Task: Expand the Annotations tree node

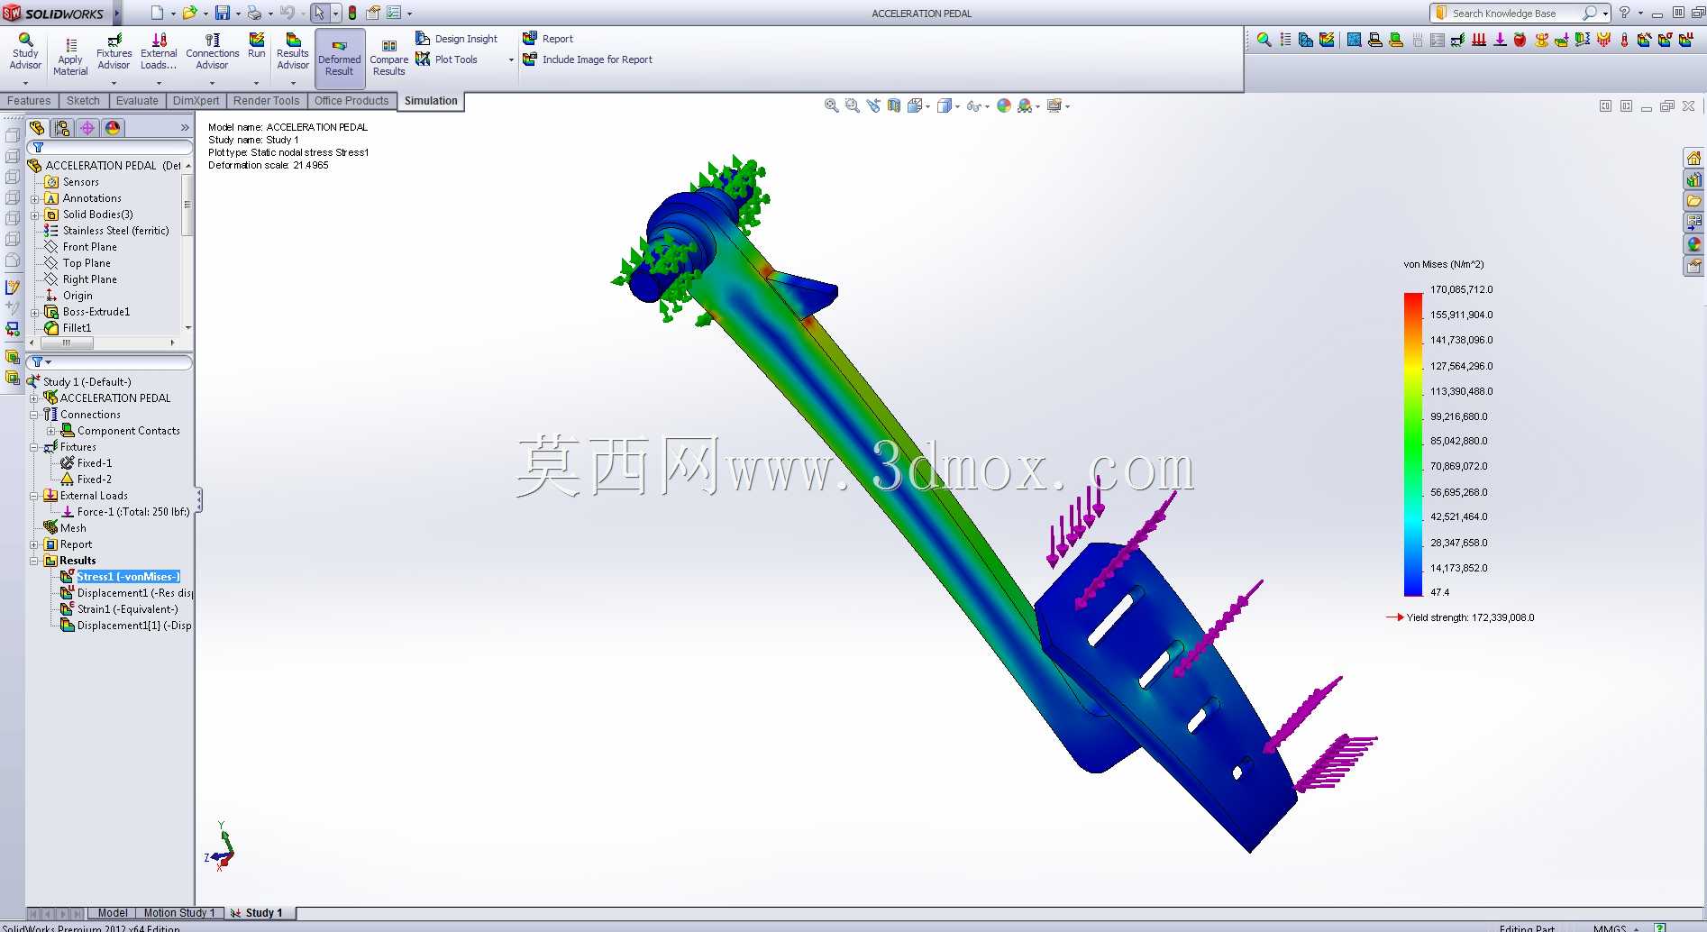Action: click(35, 198)
